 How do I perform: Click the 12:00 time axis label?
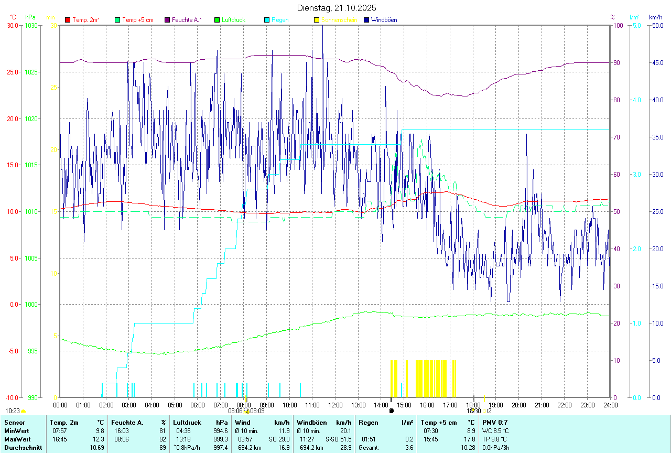coord(335,405)
